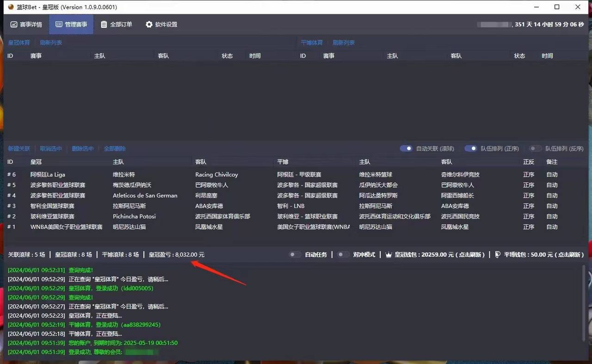Switch to the 全部订单 tab
This screenshot has height=364, width=592.
pyautogui.click(x=116, y=25)
